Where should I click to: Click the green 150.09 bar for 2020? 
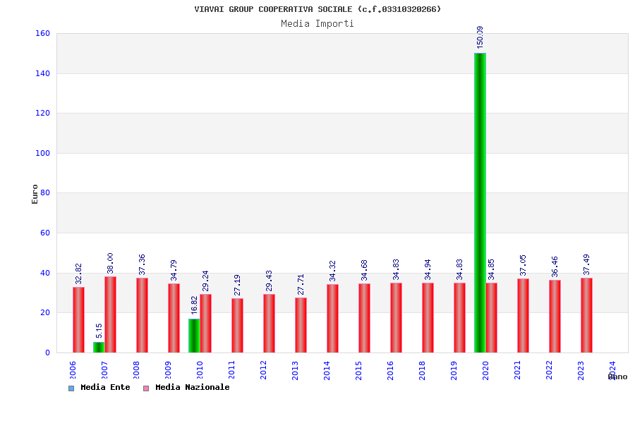pyautogui.click(x=480, y=203)
